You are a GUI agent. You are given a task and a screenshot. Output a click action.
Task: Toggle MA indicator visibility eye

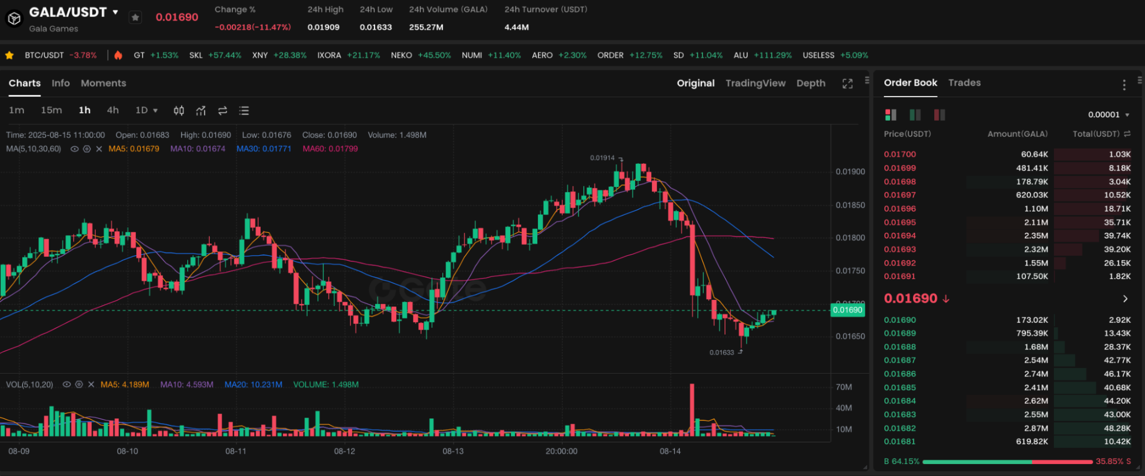point(74,149)
